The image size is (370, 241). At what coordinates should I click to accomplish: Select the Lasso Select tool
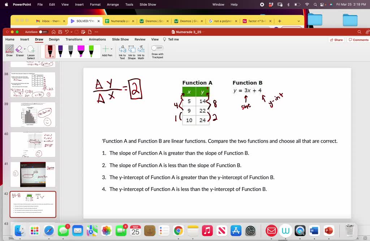(31, 51)
